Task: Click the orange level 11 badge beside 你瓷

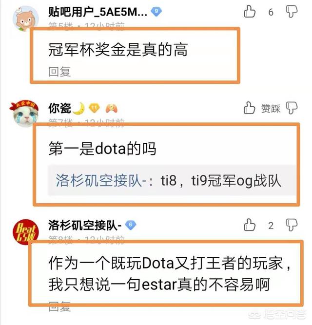Action: (94, 108)
